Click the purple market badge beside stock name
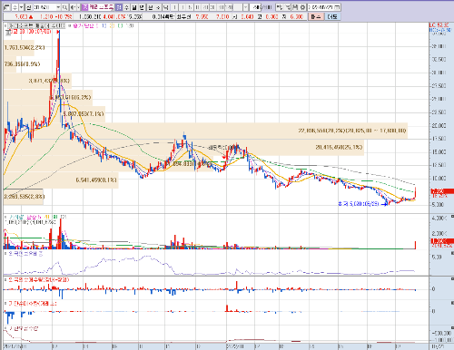 pos(85,7)
